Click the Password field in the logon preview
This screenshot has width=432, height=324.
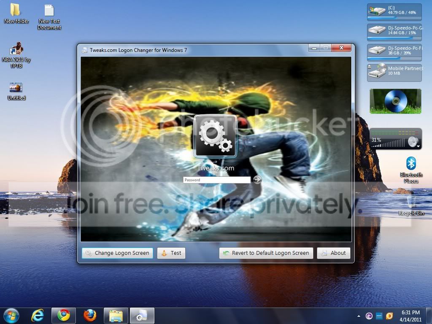click(x=216, y=180)
